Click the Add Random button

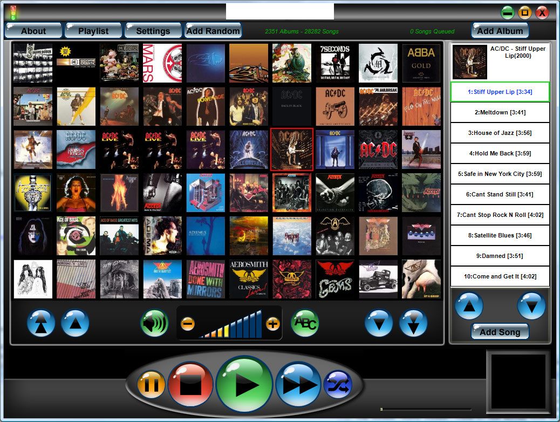[x=214, y=30]
